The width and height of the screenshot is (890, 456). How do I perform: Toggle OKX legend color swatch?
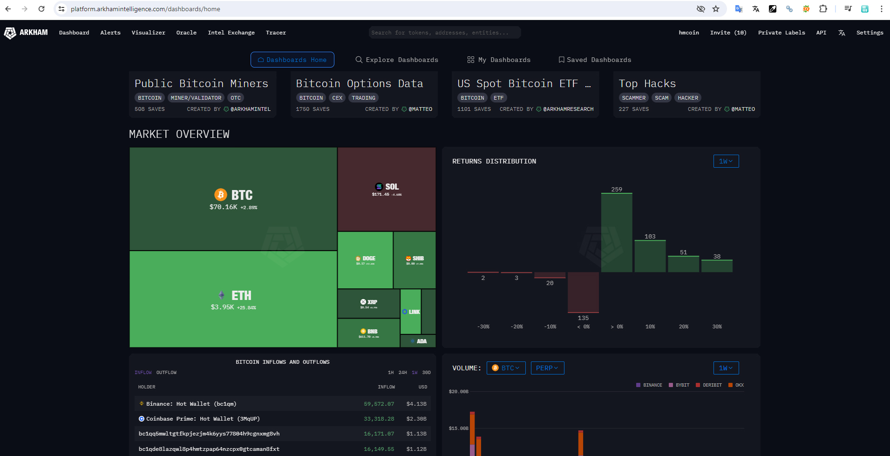point(730,385)
